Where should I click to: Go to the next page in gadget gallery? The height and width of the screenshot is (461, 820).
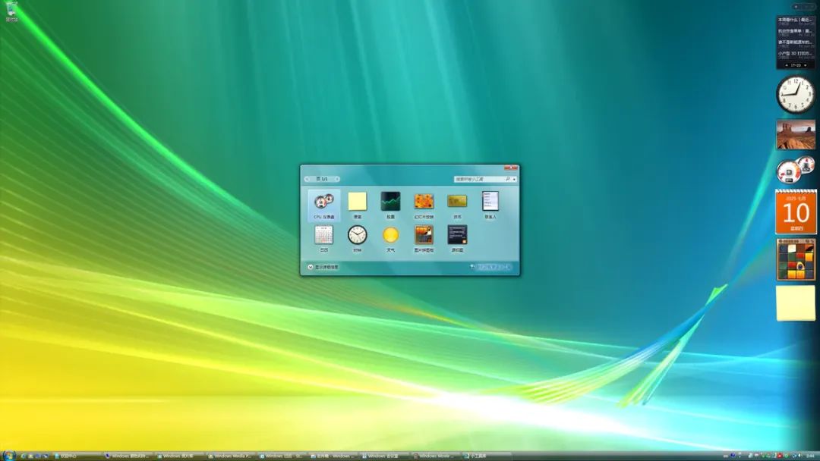pos(337,179)
